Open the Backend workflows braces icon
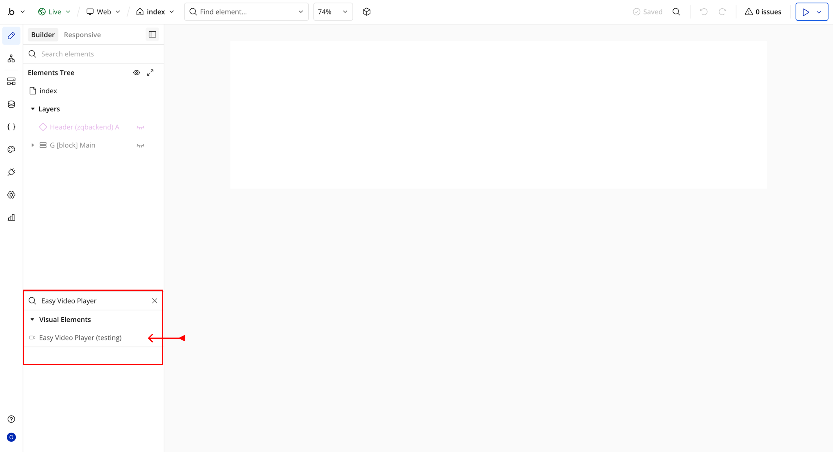Viewport: 833px width, 452px height. click(11, 127)
